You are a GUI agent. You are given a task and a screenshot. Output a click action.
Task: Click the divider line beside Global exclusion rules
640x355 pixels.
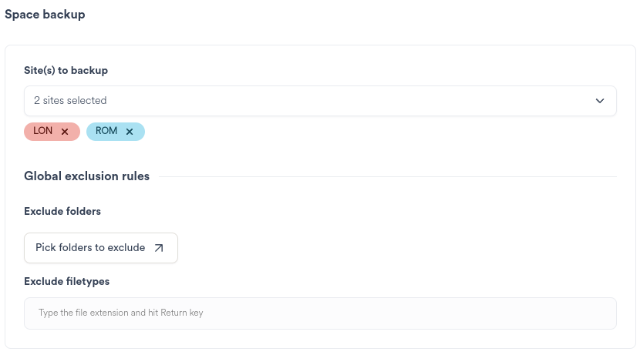point(386,177)
